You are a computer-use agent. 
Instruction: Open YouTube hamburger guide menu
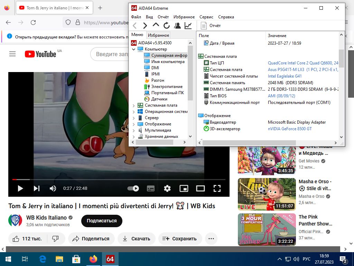click(x=12, y=54)
